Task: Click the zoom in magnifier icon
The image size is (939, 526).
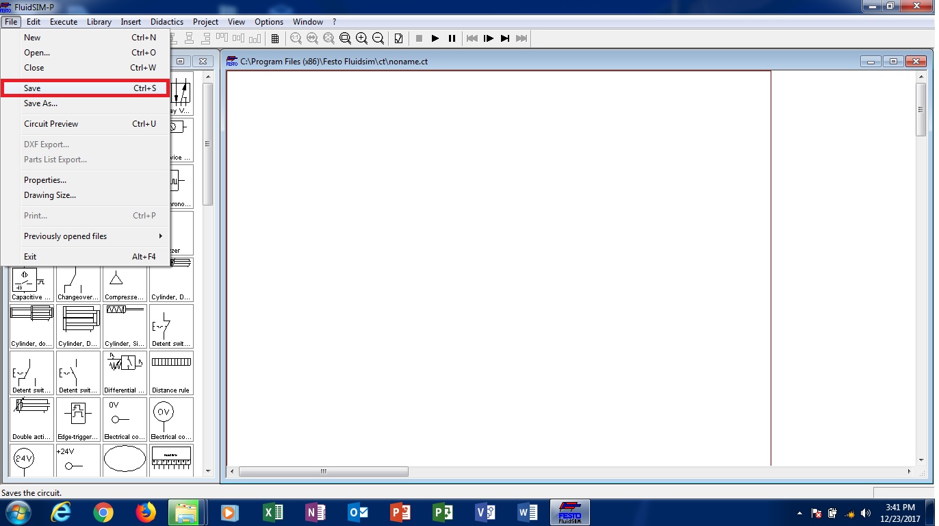Action: 361,38
